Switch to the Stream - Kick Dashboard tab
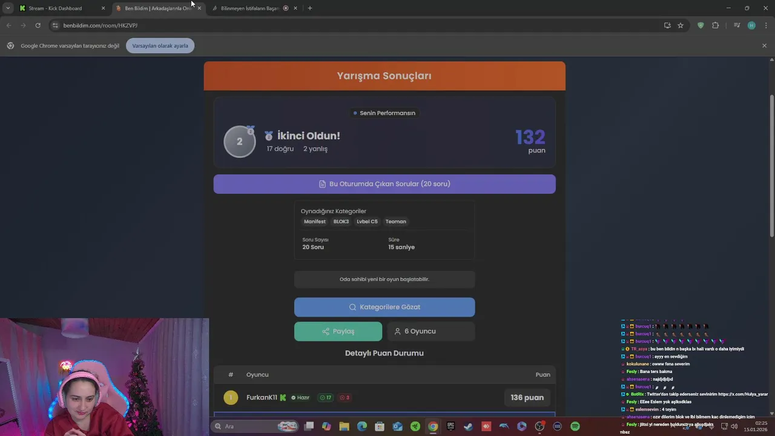775x436 pixels. [x=62, y=8]
